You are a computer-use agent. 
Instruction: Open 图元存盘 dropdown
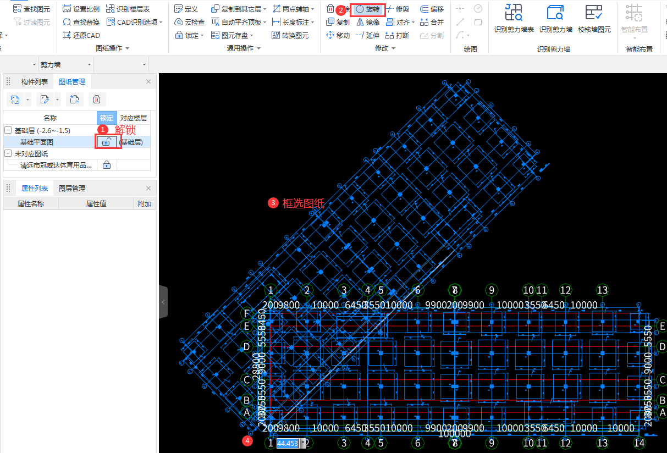pos(251,35)
